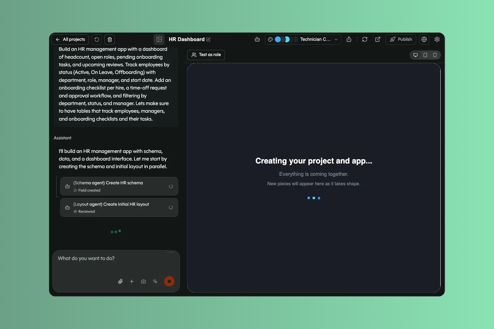Viewport: 494px width, 329px height.
Task: Open the project image thumbnail icon
Action: [x=159, y=39]
